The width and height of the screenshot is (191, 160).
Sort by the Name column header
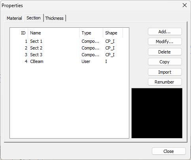53,33
